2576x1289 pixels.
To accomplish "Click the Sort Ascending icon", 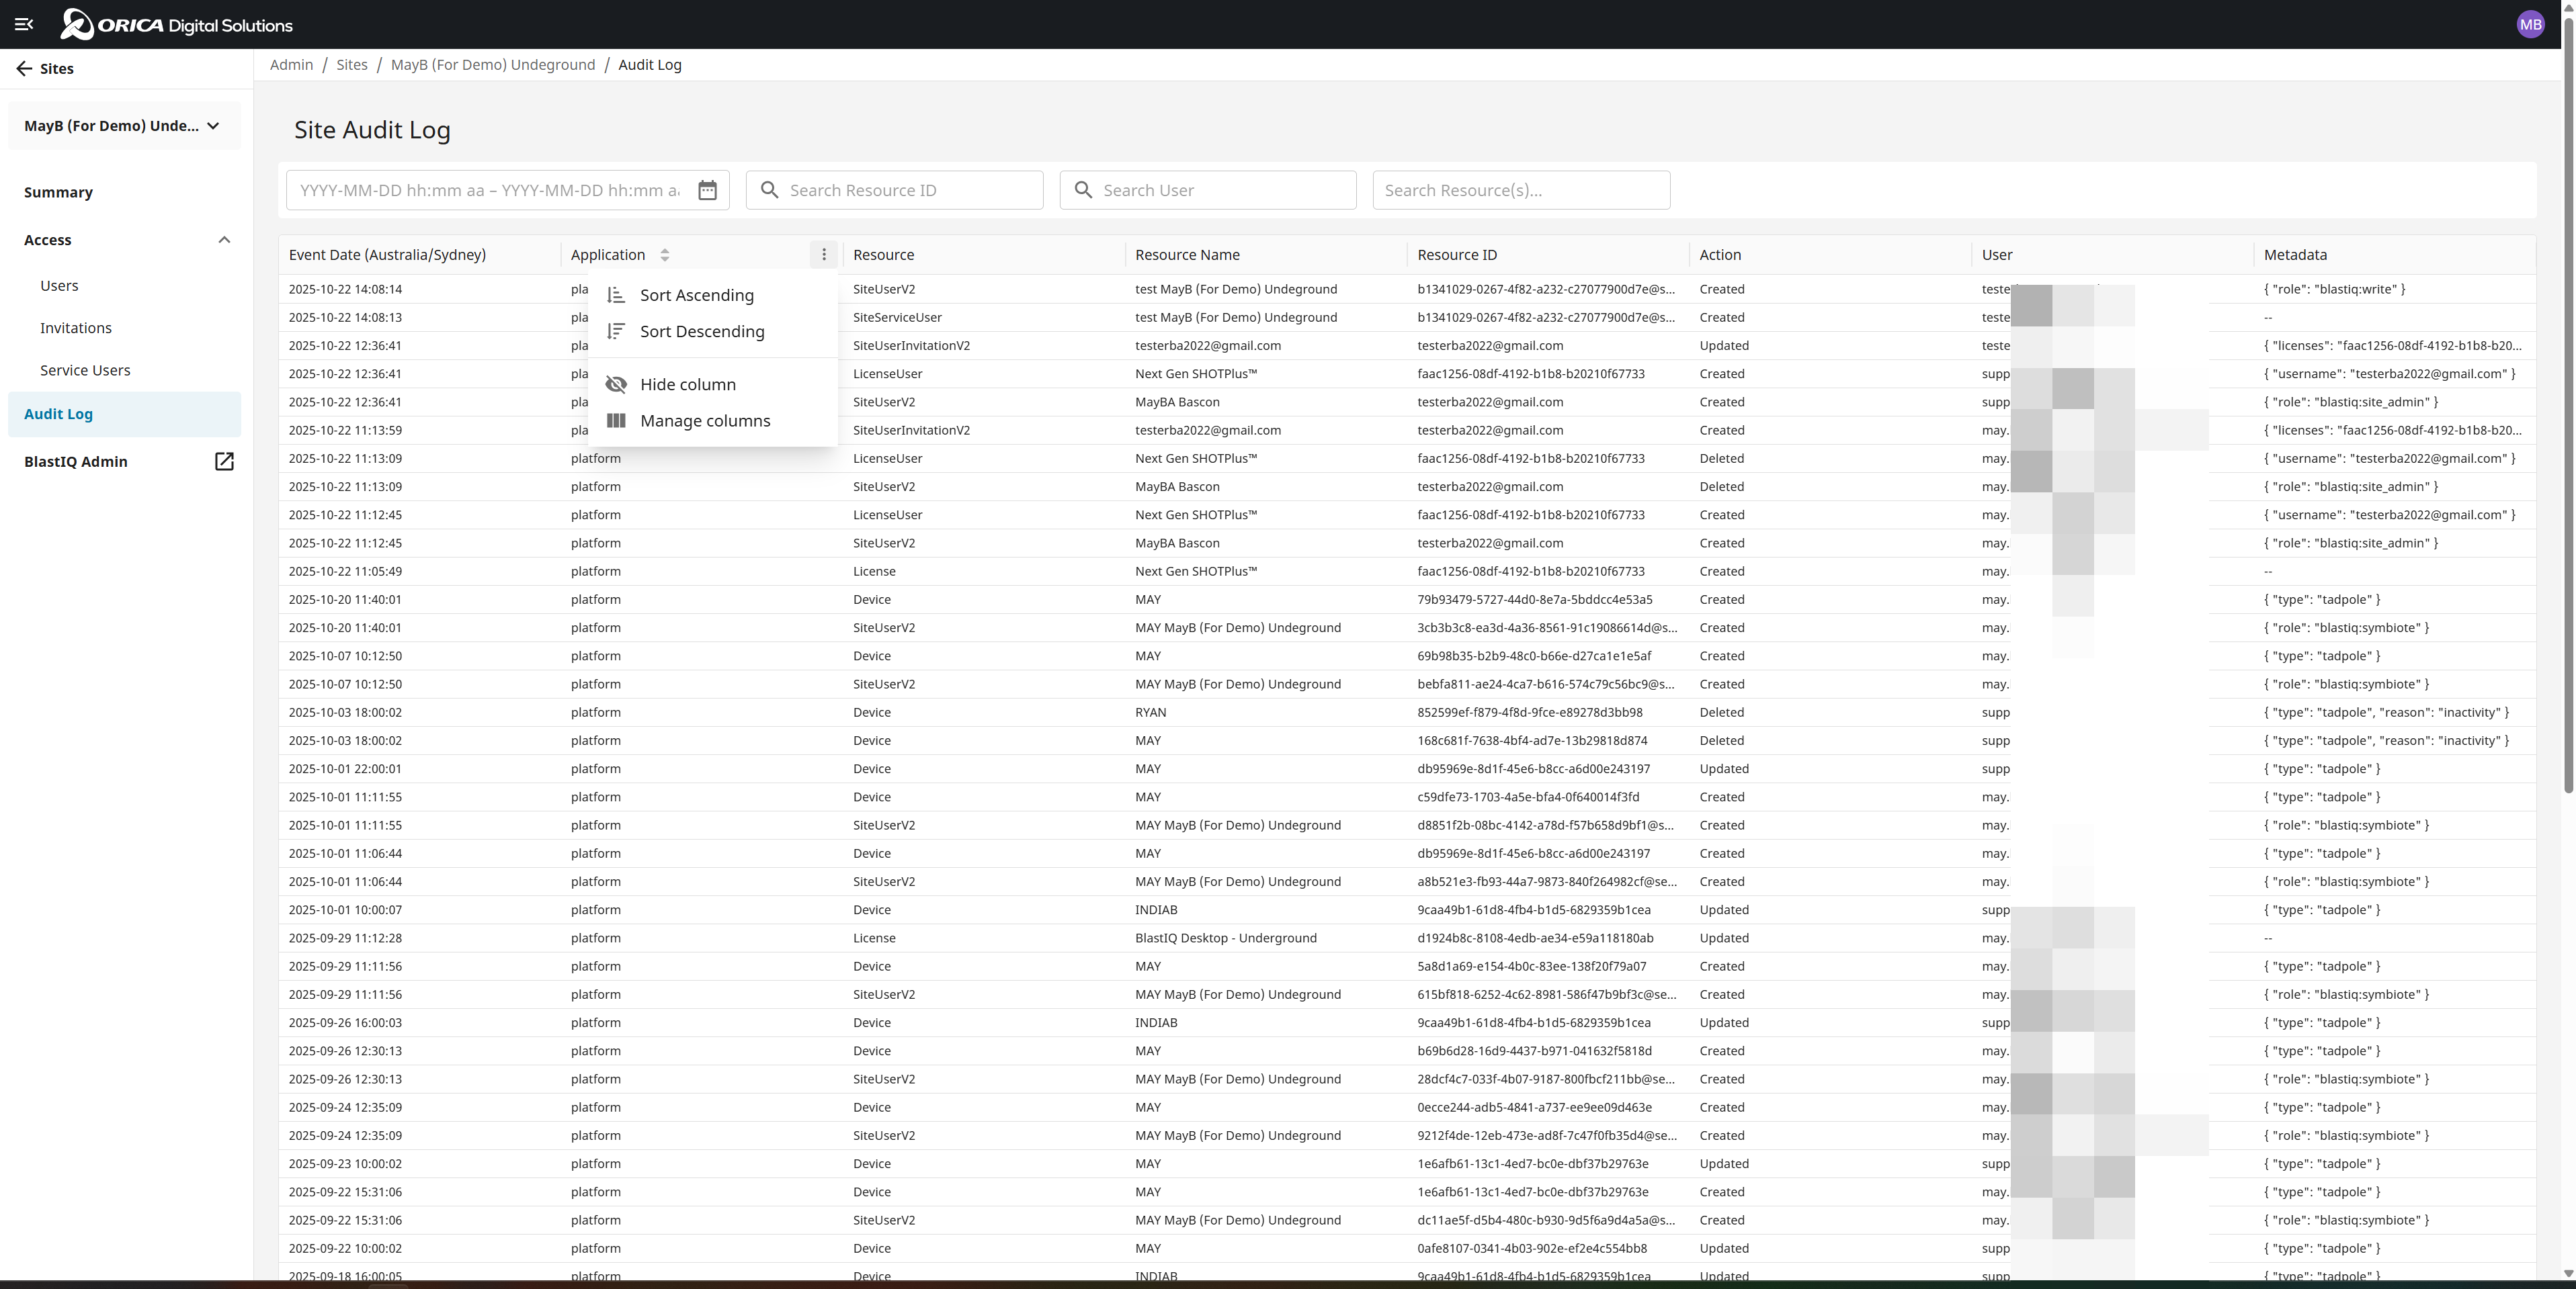I will click(616, 296).
